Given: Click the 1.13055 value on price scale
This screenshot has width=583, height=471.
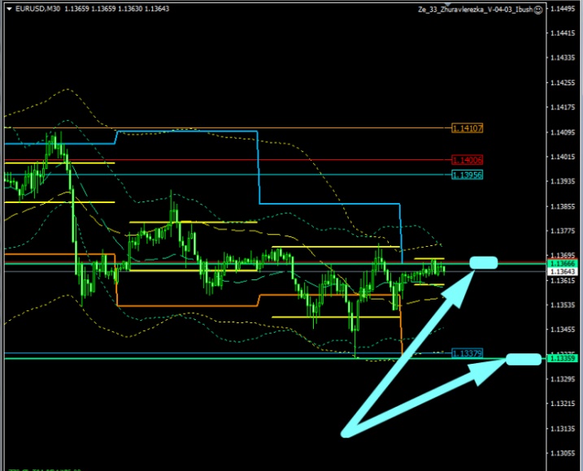Looking at the screenshot, I should tap(563, 453).
